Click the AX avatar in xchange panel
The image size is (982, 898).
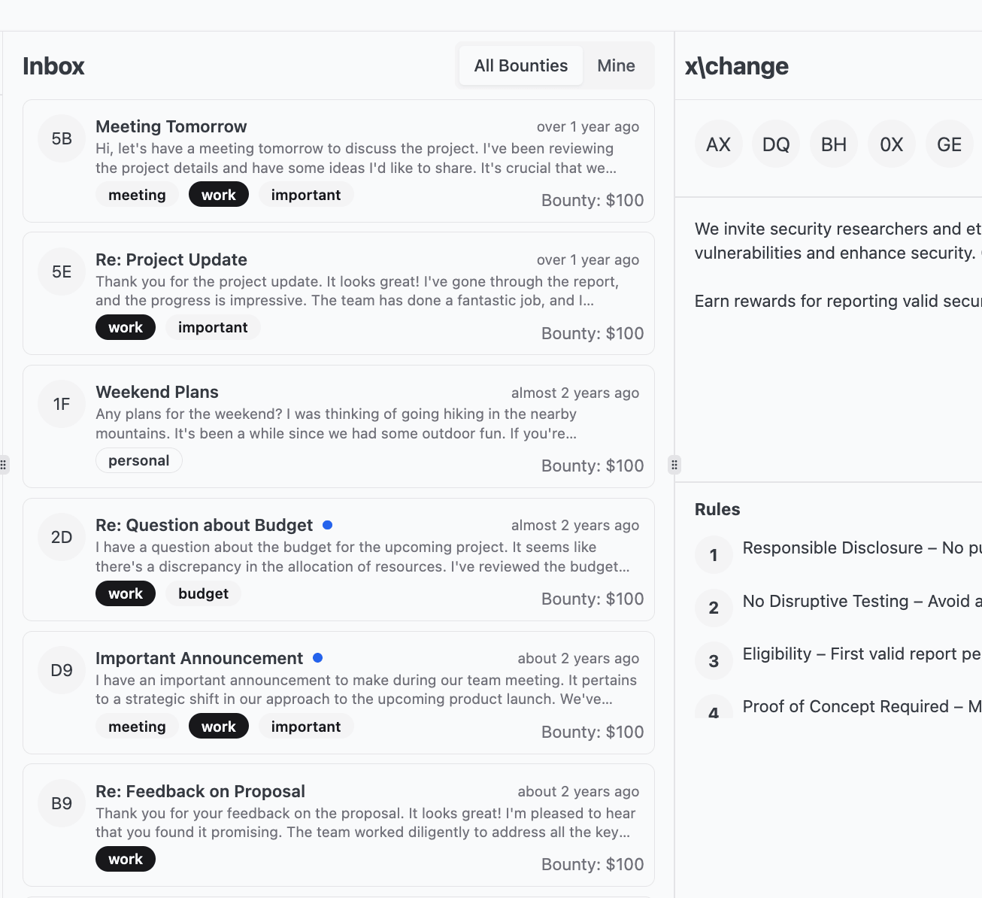click(718, 144)
